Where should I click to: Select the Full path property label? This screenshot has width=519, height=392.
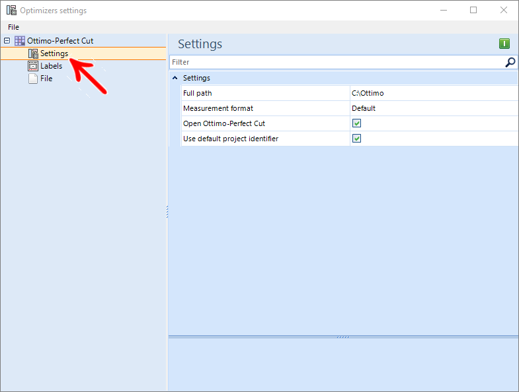(x=198, y=93)
